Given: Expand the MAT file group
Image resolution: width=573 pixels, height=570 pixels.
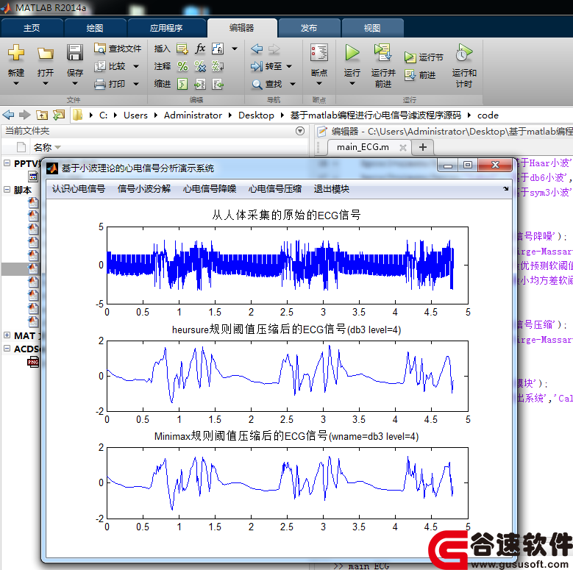Looking at the screenshot, I should pos(7,335).
